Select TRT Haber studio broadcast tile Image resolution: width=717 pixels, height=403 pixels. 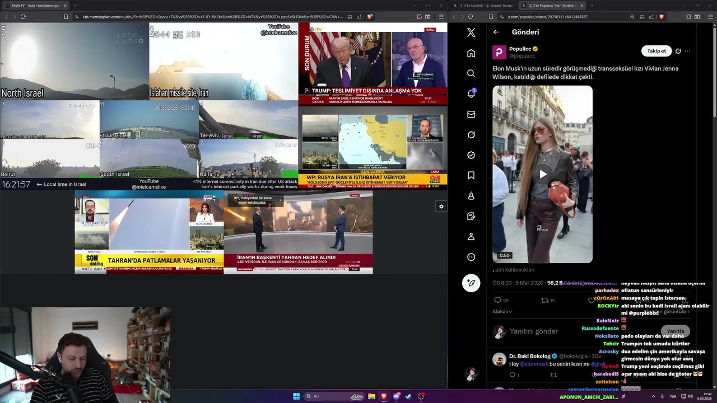click(298, 232)
